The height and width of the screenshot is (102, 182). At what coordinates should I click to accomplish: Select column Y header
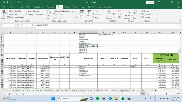(x=88, y=32)
